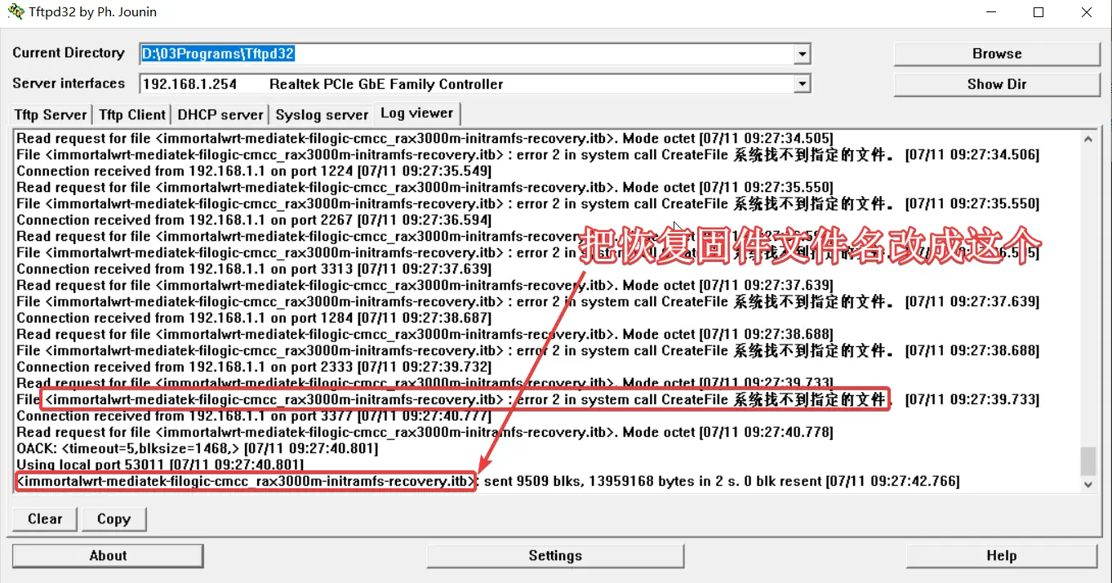Screen dimensions: 1112x583
Task: Go to the Syslog server tab
Action: pos(322,114)
